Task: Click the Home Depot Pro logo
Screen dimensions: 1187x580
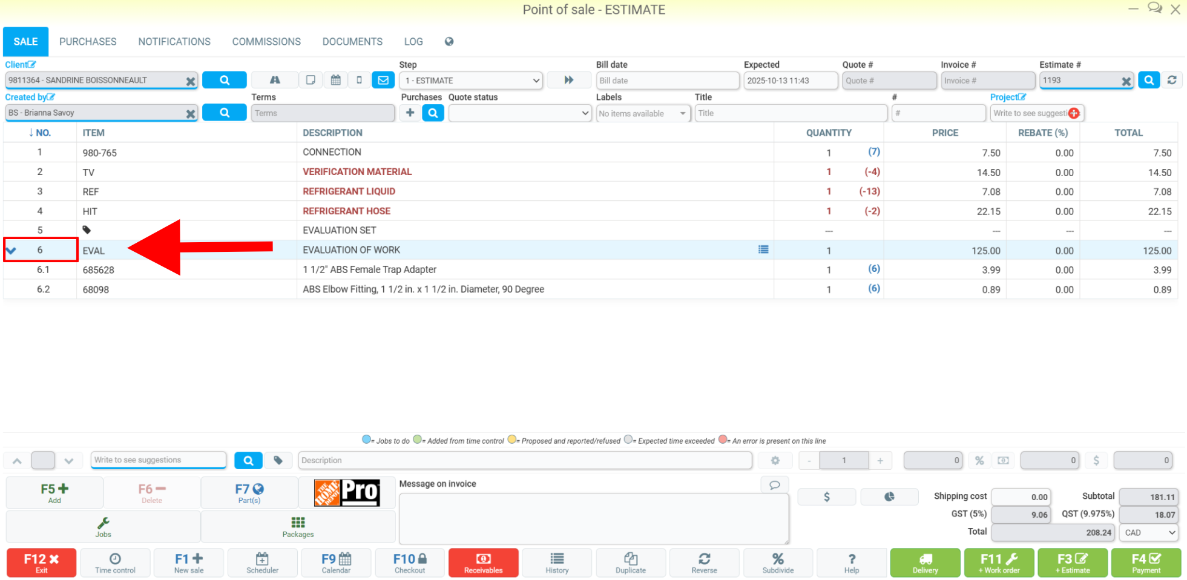Action: (x=347, y=492)
